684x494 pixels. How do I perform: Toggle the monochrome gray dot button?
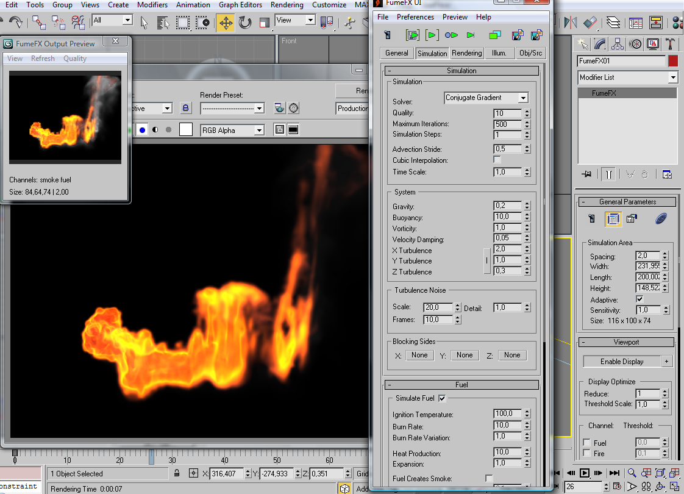coord(168,130)
